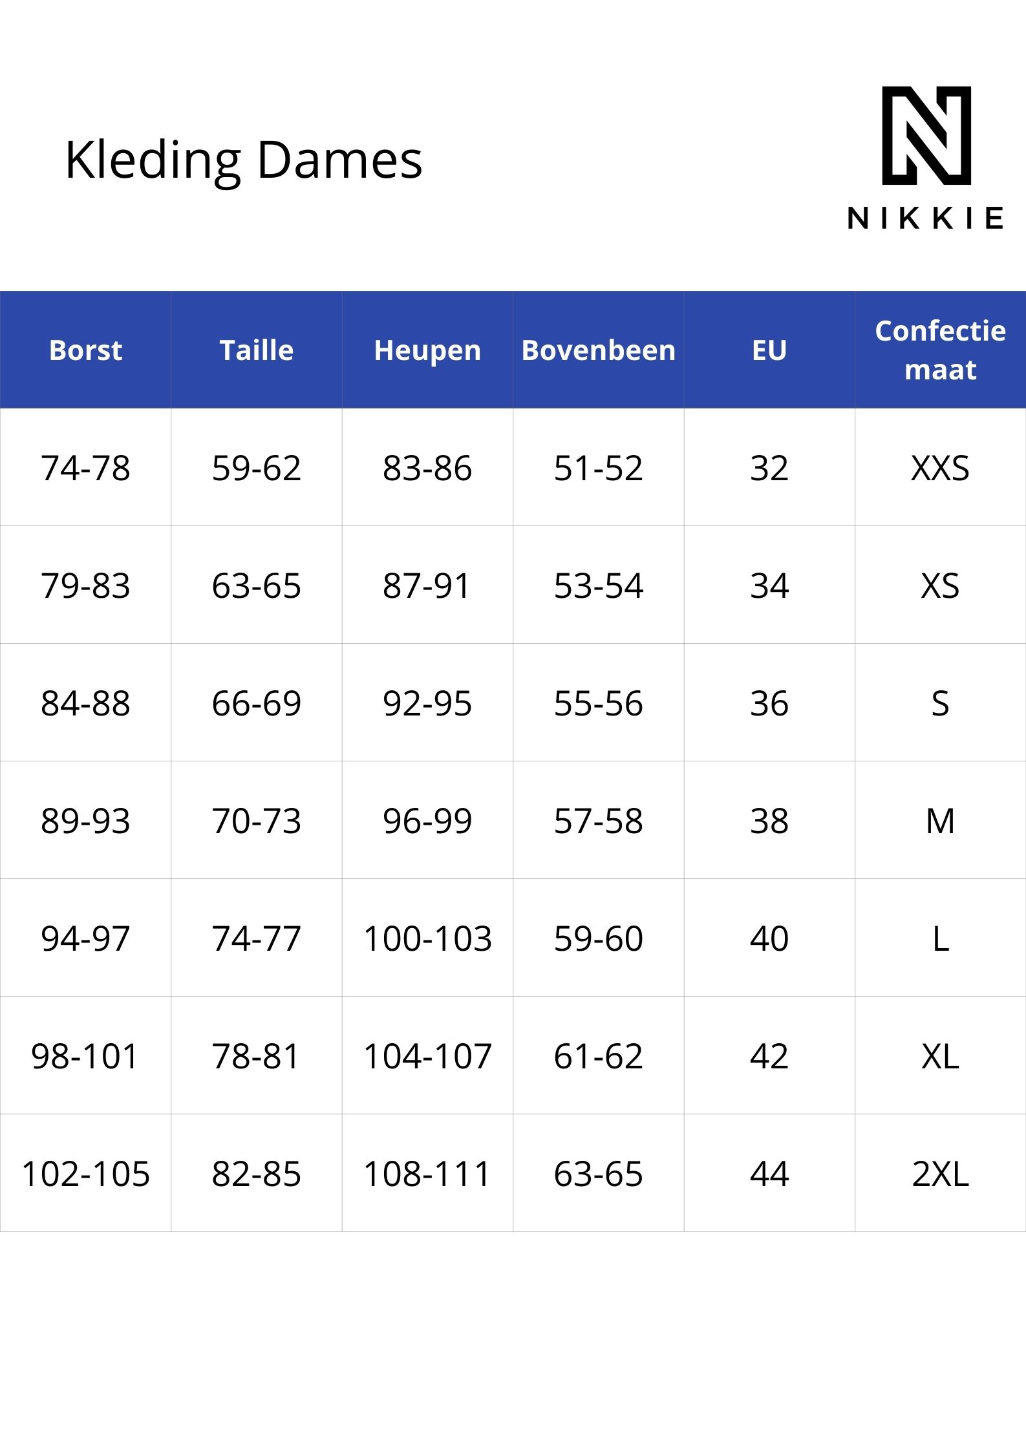Image resolution: width=1026 pixels, height=1451 pixels.
Task: Click the NIKKIE brand name text
Action: pyautogui.click(x=925, y=218)
